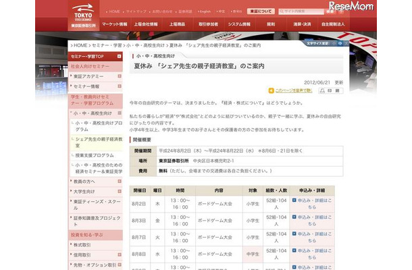Click the 2012/06/21 更新 date text
Viewport: 412px width, 270px height.
click(x=324, y=82)
